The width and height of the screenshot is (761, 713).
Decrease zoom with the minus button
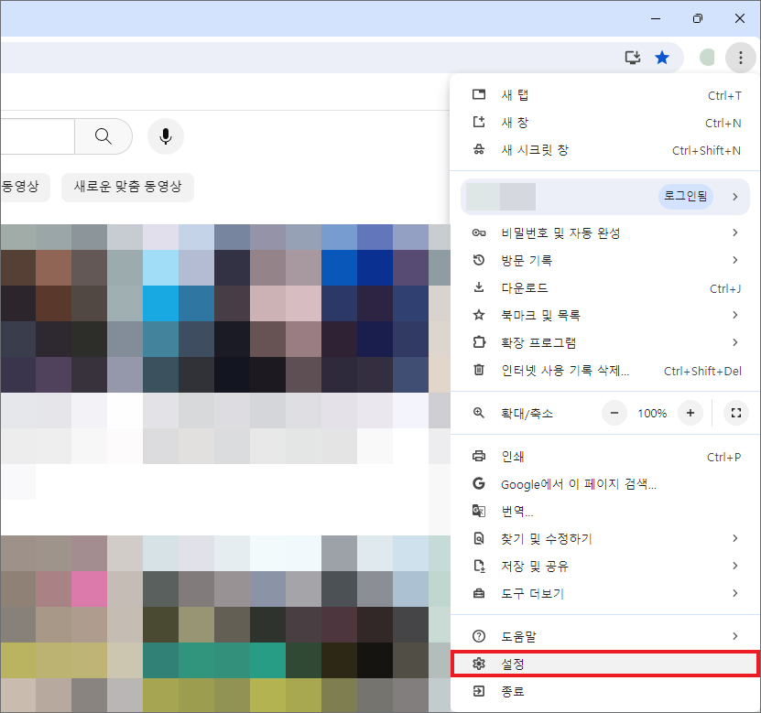[x=614, y=414]
